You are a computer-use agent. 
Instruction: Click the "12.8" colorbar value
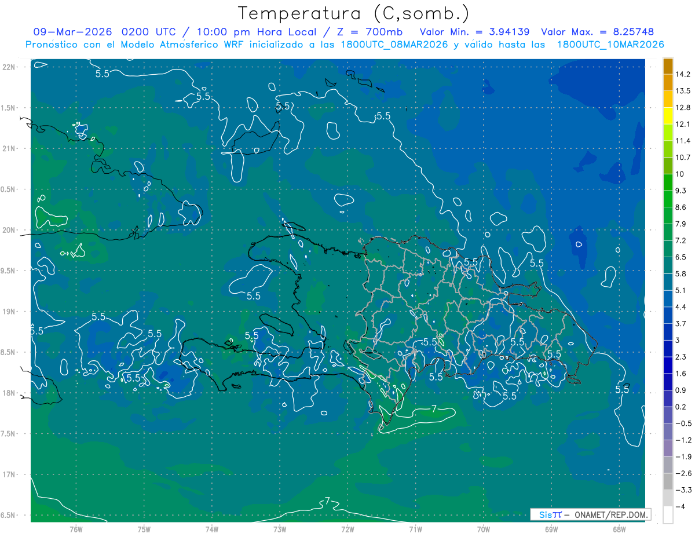[x=683, y=108]
